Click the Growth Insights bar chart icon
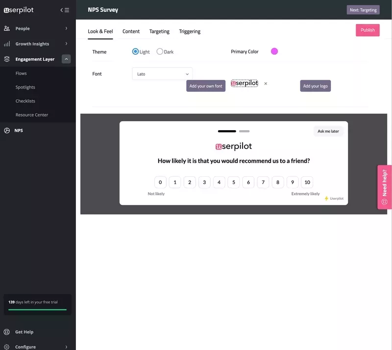Image resolution: width=392 pixels, height=350 pixels. pos(7,44)
